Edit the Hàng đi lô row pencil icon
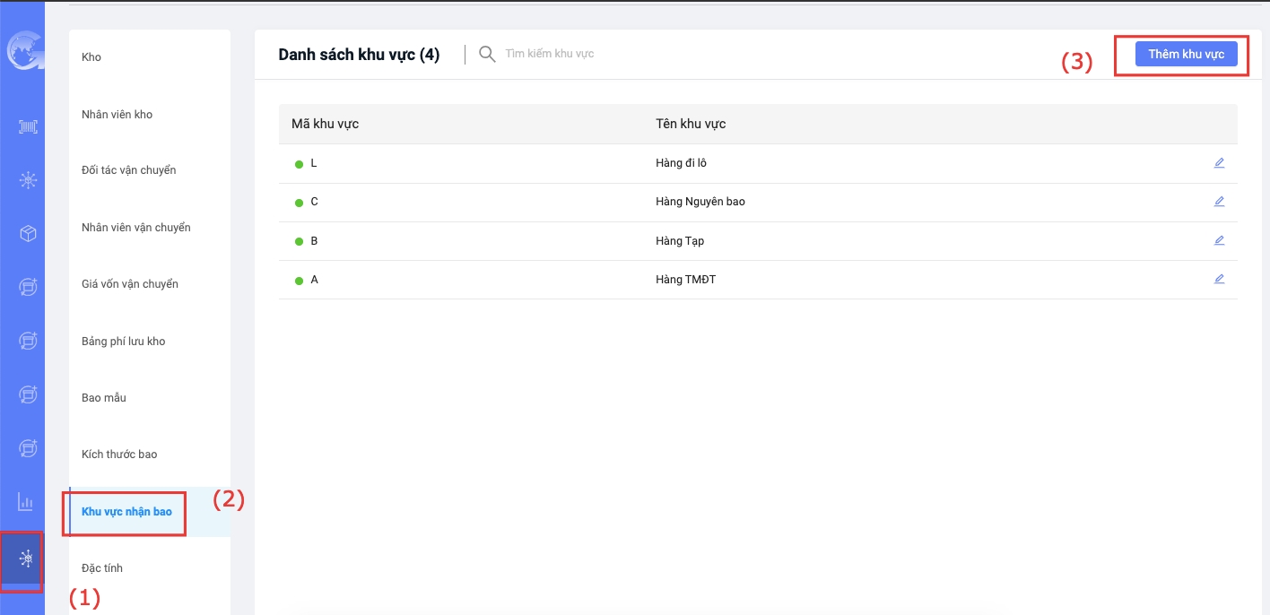This screenshot has height=615, width=1270. [1219, 163]
